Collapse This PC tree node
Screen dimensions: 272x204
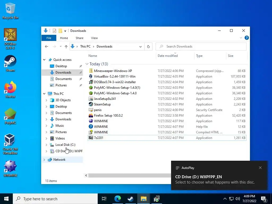[x=44, y=94]
